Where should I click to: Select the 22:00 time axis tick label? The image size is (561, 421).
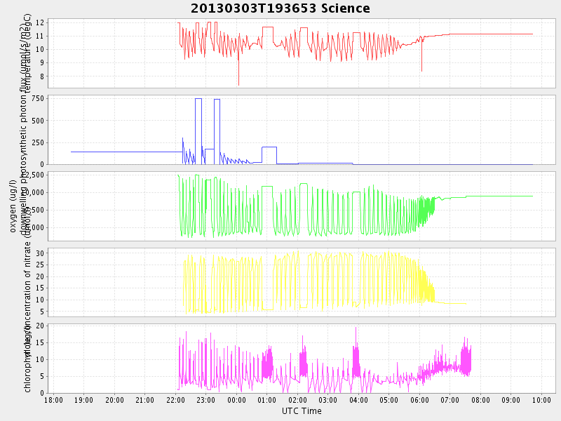[x=176, y=400]
